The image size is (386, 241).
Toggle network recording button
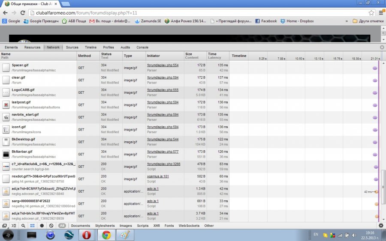pyautogui.click(x=42, y=226)
